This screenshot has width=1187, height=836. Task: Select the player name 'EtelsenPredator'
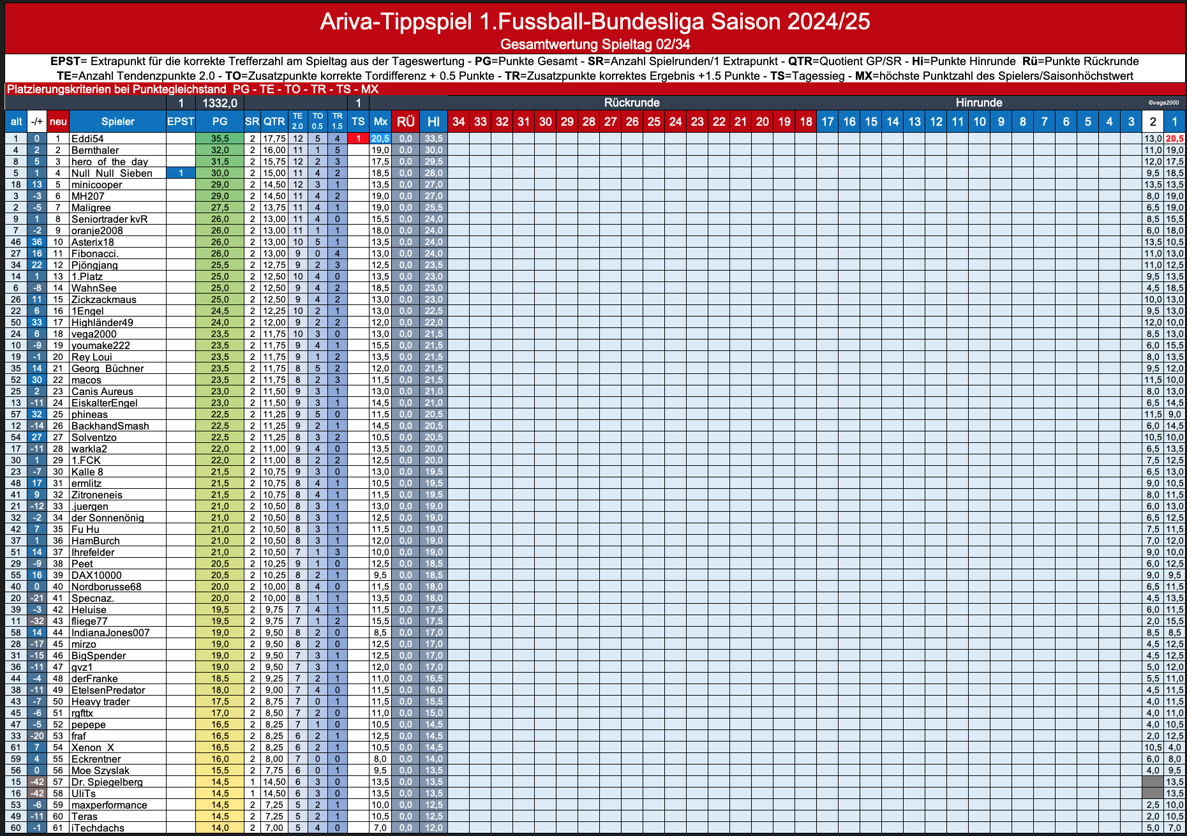click(x=108, y=690)
